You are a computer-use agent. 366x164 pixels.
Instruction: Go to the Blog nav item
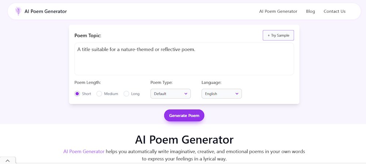(x=310, y=11)
